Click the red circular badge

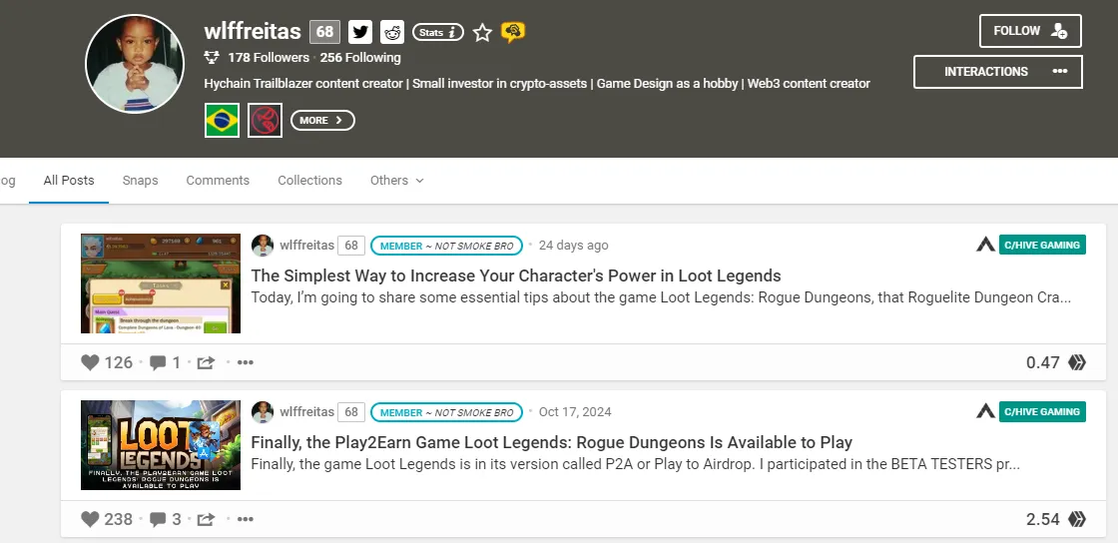point(266,121)
